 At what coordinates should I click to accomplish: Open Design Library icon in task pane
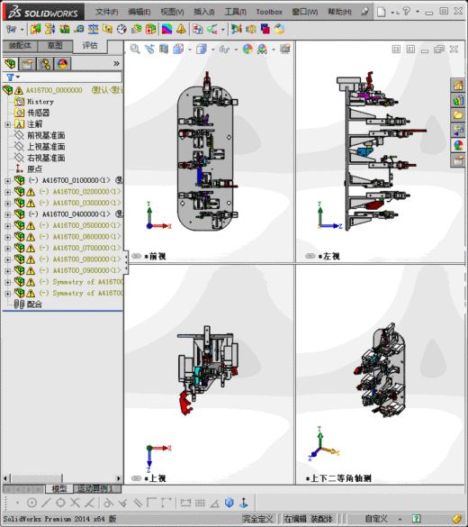(x=458, y=100)
